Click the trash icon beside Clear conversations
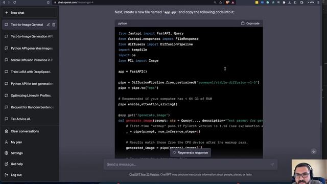 [6, 131]
